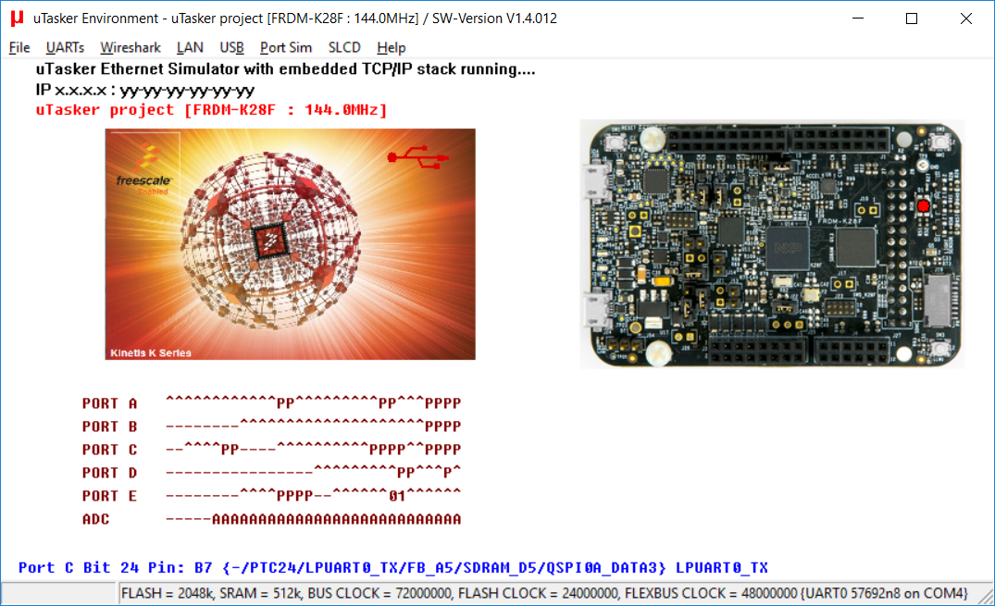Open the SLCD menu item

click(x=344, y=47)
